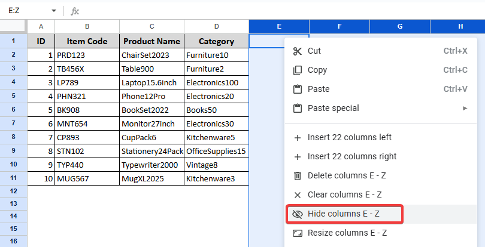Click the trash icon for Delete columns
Image resolution: width=485 pixels, height=247 pixels.
pyautogui.click(x=297, y=175)
